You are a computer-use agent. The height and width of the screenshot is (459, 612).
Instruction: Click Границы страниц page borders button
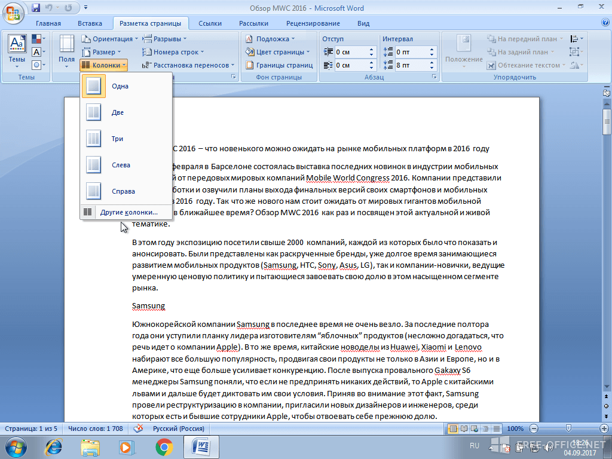click(280, 65)
